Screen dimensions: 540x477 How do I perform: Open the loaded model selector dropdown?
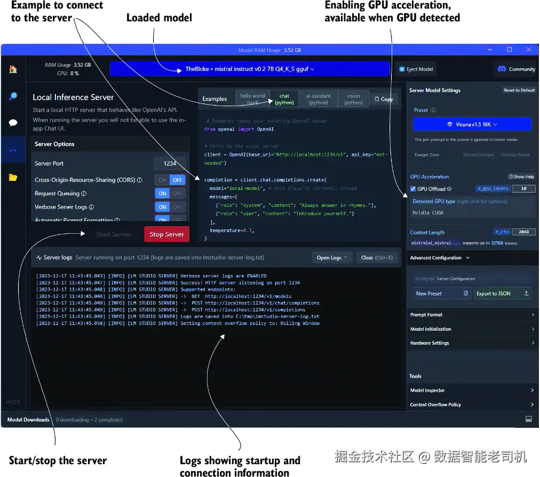coord(250,69)
